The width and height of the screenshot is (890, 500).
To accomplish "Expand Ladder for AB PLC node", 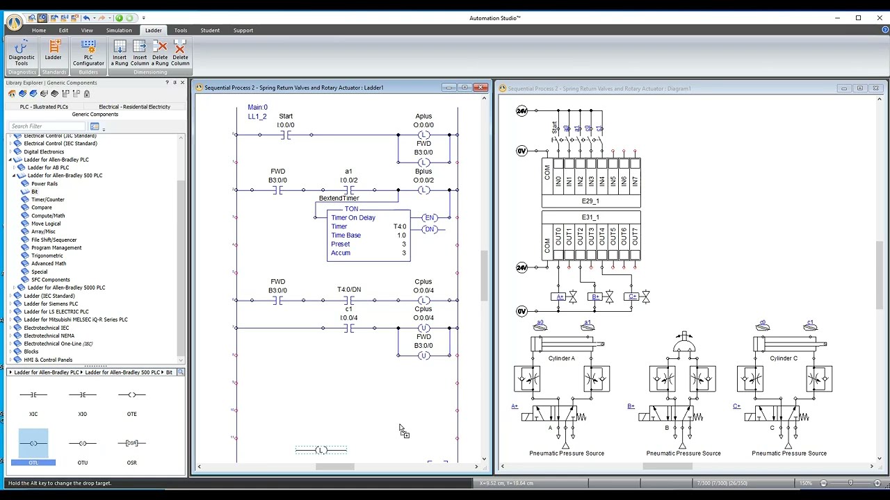I will tap(14, 167).
